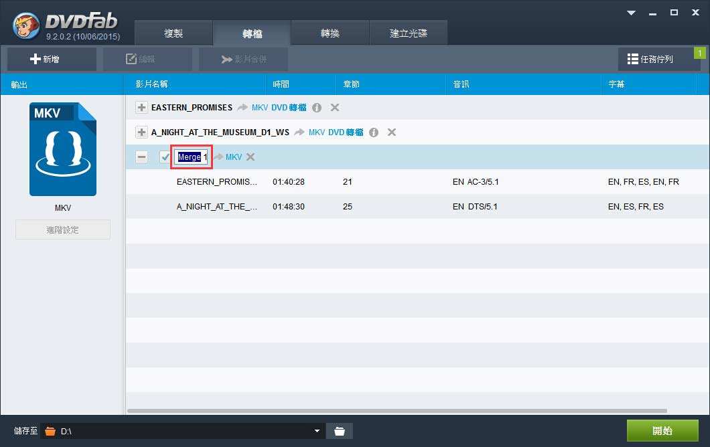Image resolution: width=710 pixels, height=447 pixels.
Task: Click the 音訊 column header
Action: (x=461, y=84)
